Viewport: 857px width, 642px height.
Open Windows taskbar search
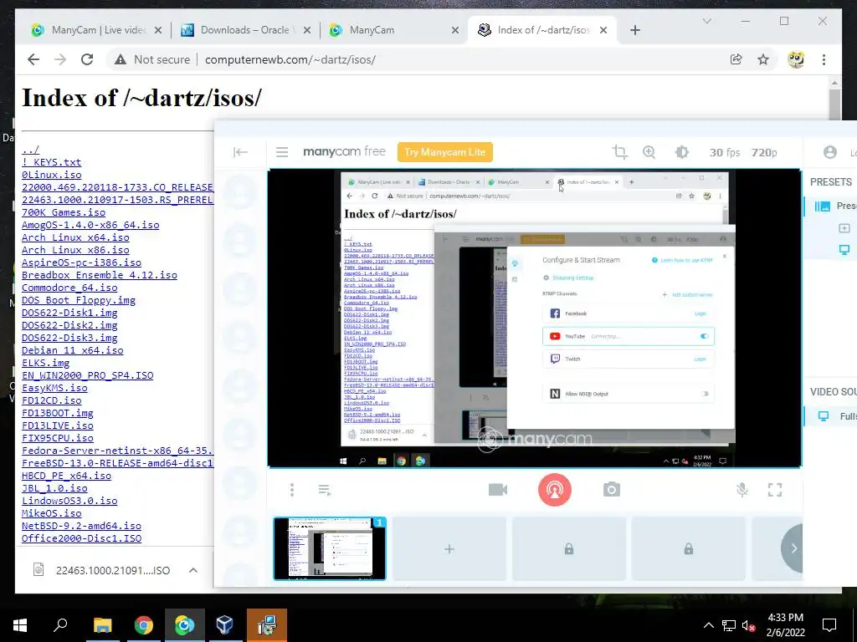[x=60, y=625]
